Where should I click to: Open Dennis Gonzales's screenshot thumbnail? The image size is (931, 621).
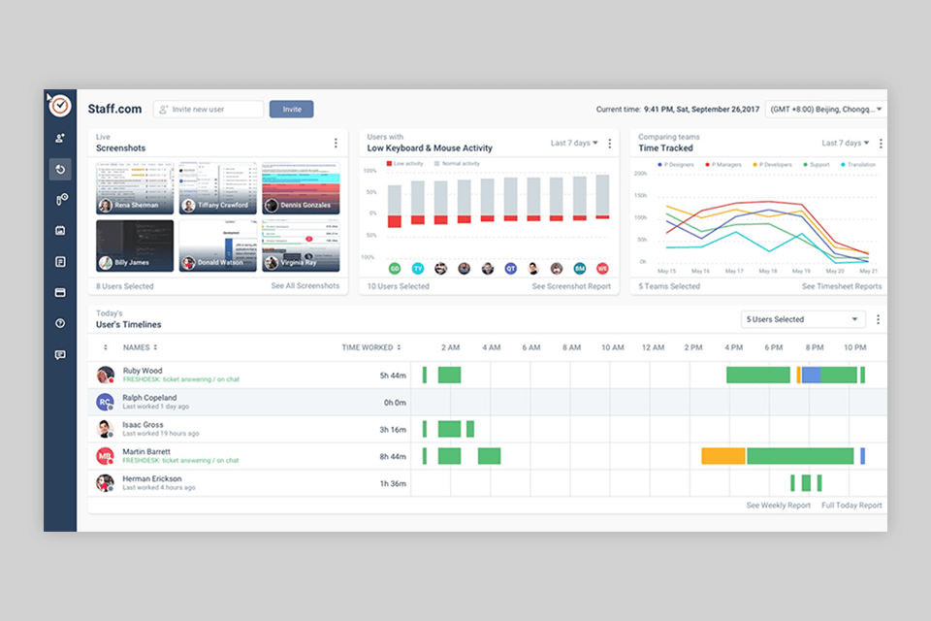click(x=301, y=188)
